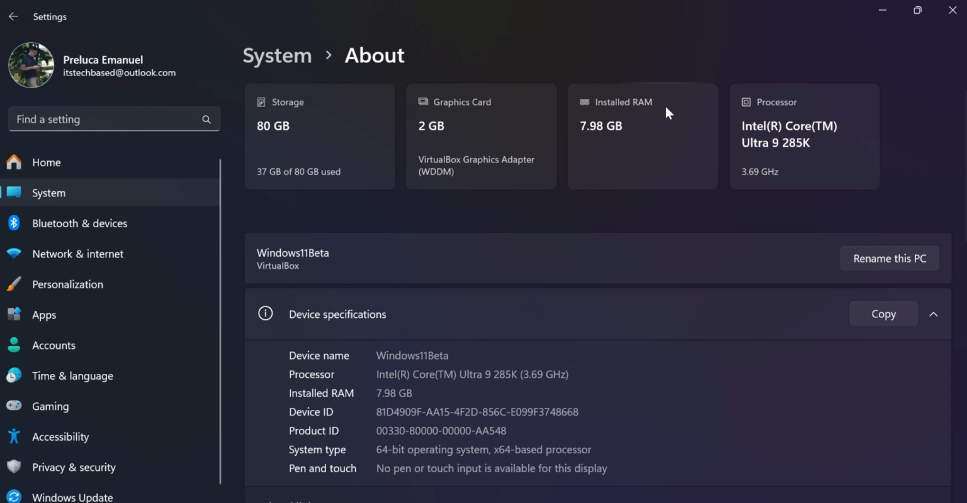The image size is (967, 503).
Task: Click the Bluetooth & devices icon
Action: click(14, 223)
